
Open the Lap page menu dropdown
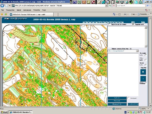pyautogui.click(x=133, y=14)
